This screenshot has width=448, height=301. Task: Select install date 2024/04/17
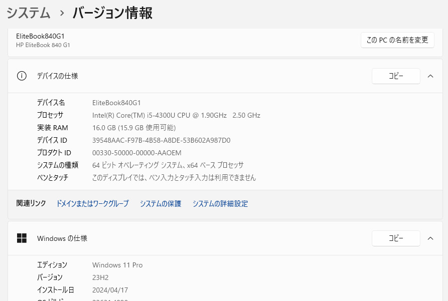coord(110,290)
